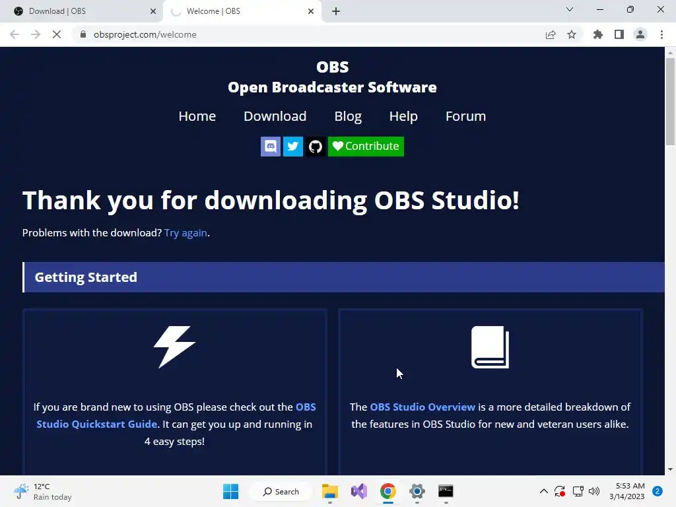676x507 pixels.
Task: Open Visual Studio from the taskbar
Action: click(x=358, y=491)
